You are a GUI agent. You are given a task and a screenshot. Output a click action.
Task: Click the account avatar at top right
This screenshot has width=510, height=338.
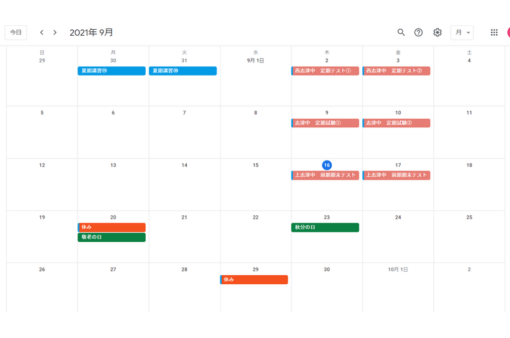coord(507,32)
